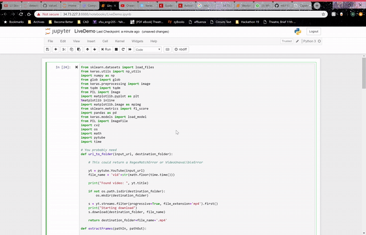The height and width of the screenshot is (235, 366).
Task: Restart kernel and run all cells icon
Action: coord(130,50)
